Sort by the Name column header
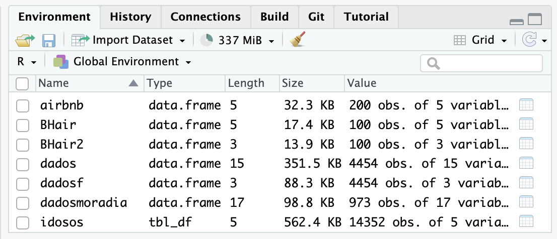 (54, 83)
